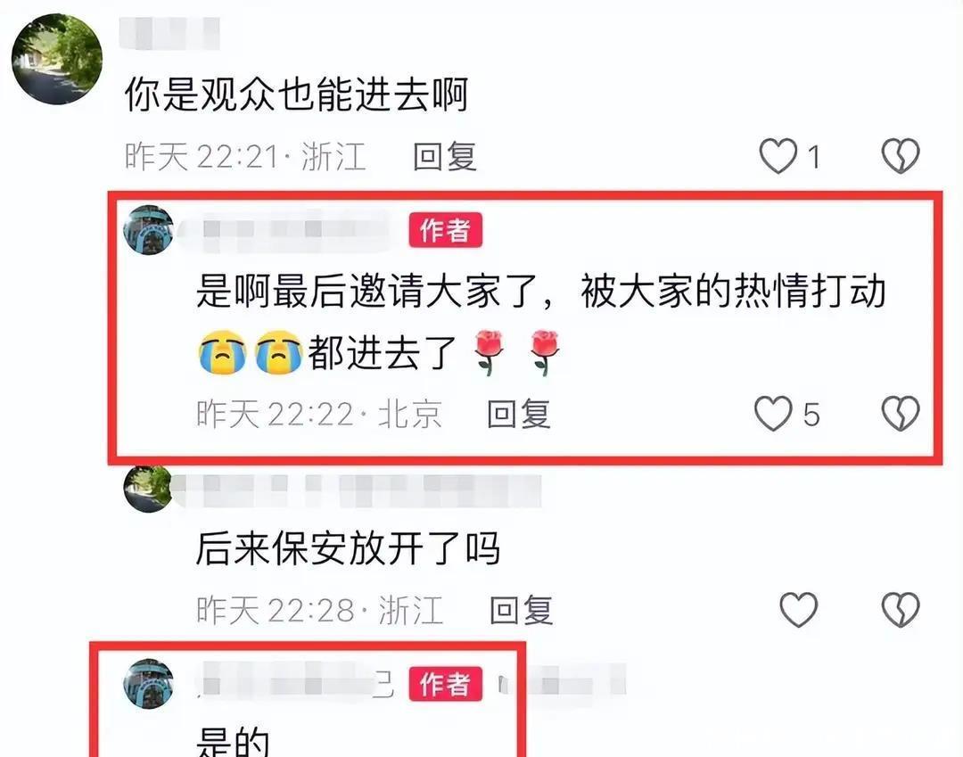Like the comment '后来保安放开了吗'
The height and width of the screenshot is (757, 963).
[x=798, y=609]
